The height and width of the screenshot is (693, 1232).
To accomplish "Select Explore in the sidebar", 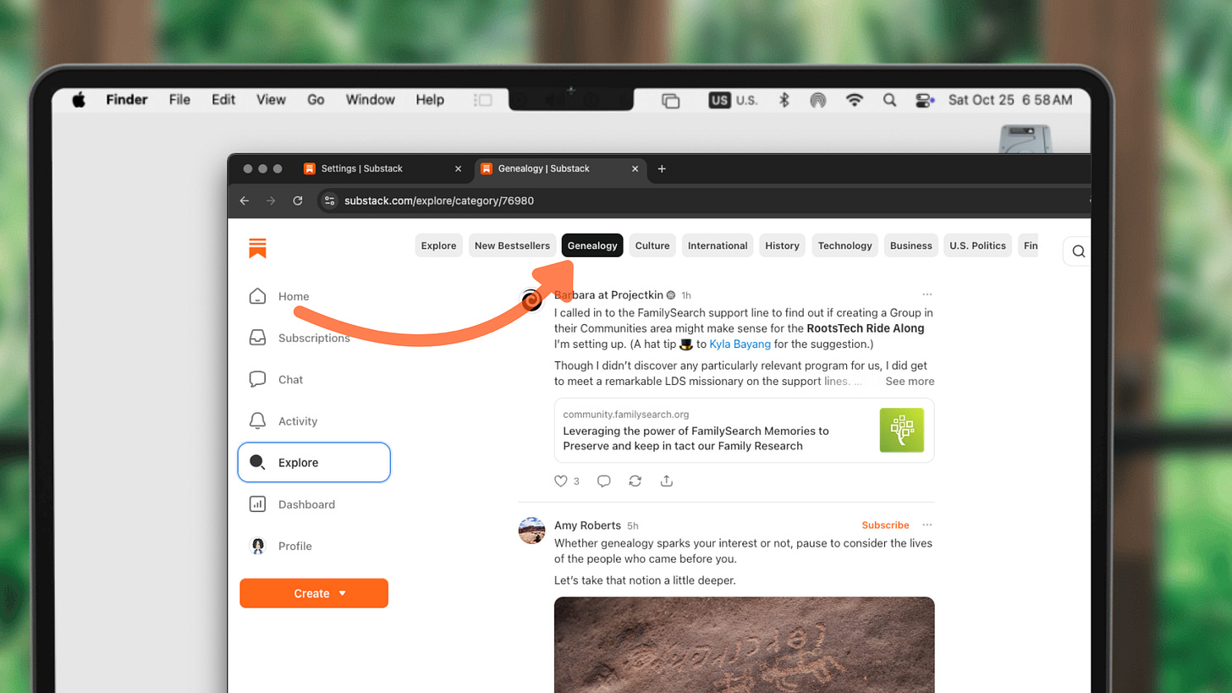I will click(x=314, y=463).
